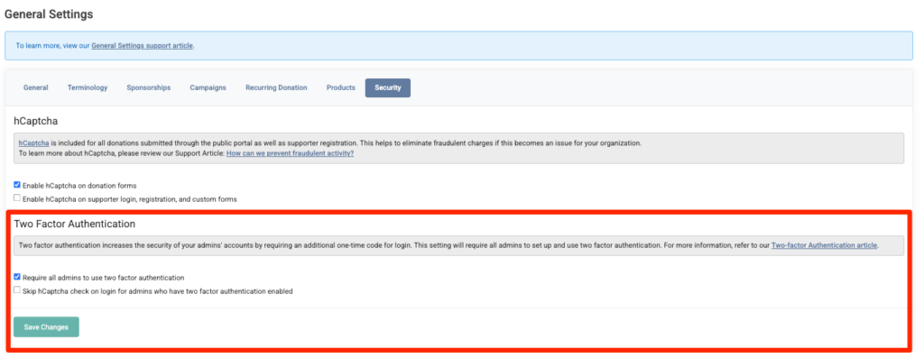Open 'How can we prevent fraudulent activity?' link
The height and width of the screenshot is (358, 924).
click(x=290, y=153)
